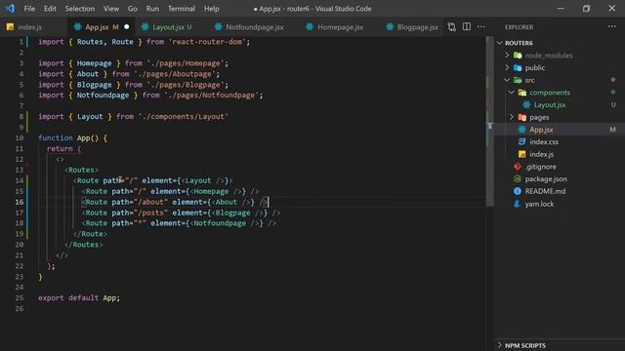Screen dimensions: 625x351
Task: Open editor More Actions ellipsis
Action: pos(481,27)
